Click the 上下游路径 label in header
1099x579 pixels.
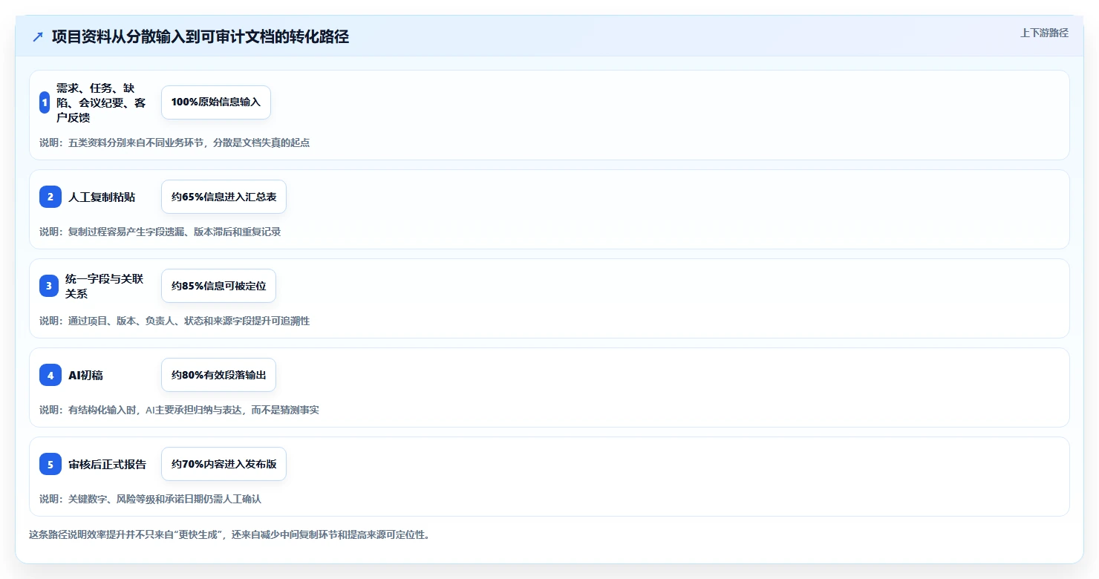1044,33
